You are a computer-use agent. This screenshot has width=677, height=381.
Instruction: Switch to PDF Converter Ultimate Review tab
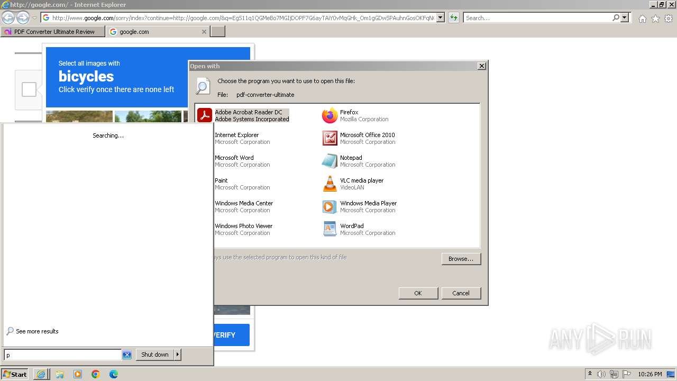53,32
